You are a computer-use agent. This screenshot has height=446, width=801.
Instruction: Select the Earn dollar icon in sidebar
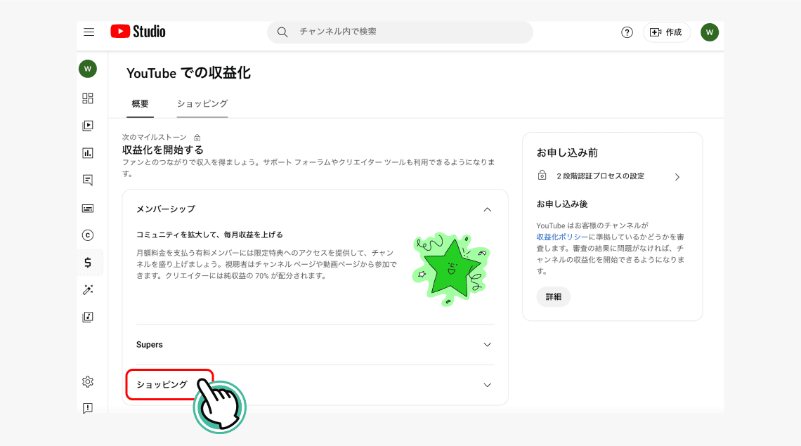(x=88, y=263)
